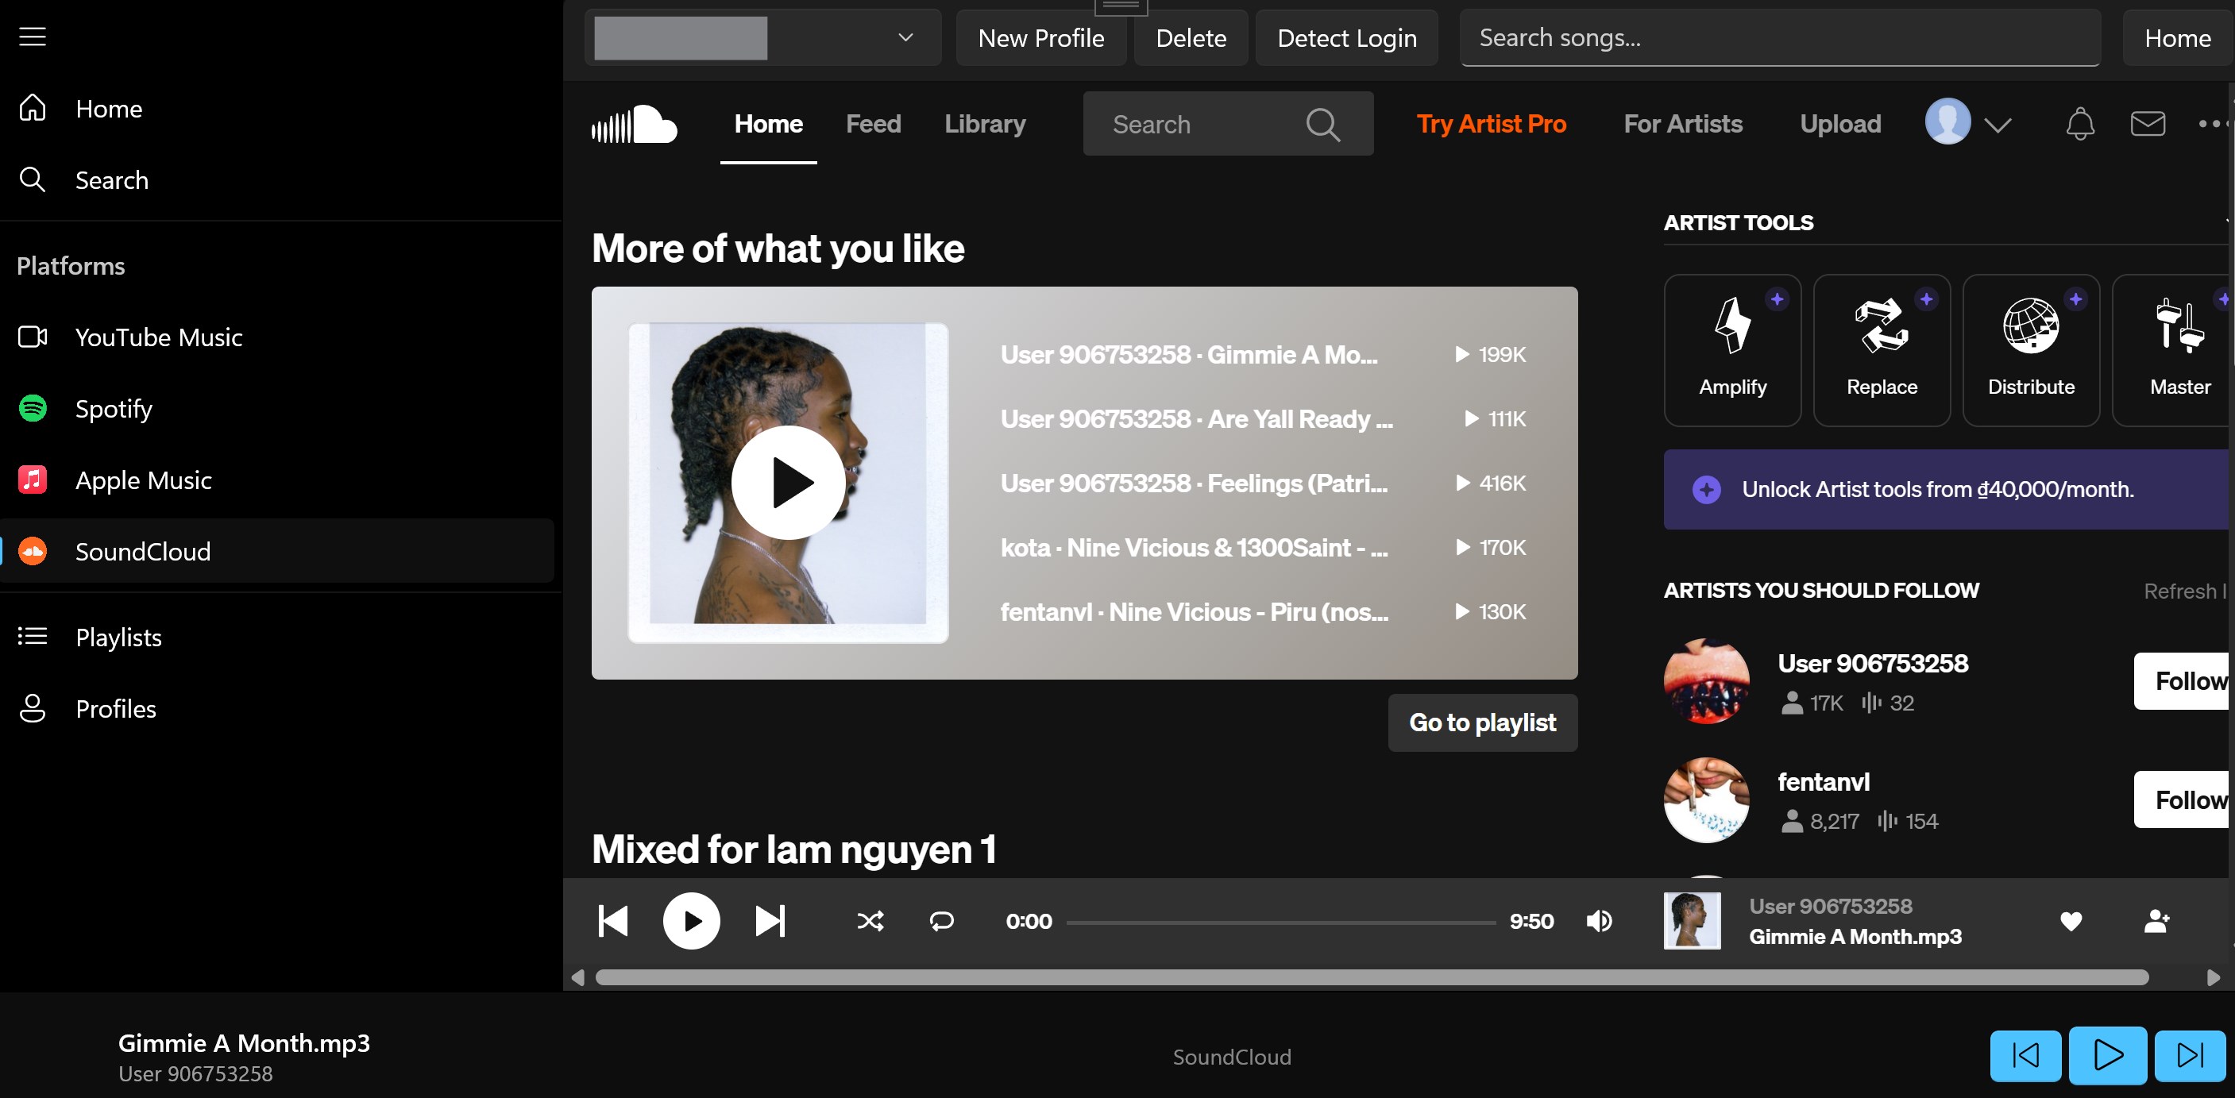This screenshot has width=2235, height=1098.
Task: Click bottom bar blue next button
Action: click(2190, 1054)
